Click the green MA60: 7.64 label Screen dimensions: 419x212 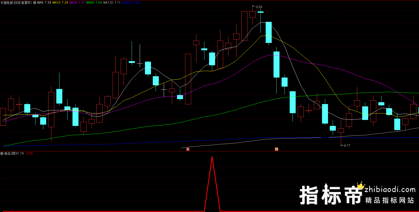click(x=94, y=3)
